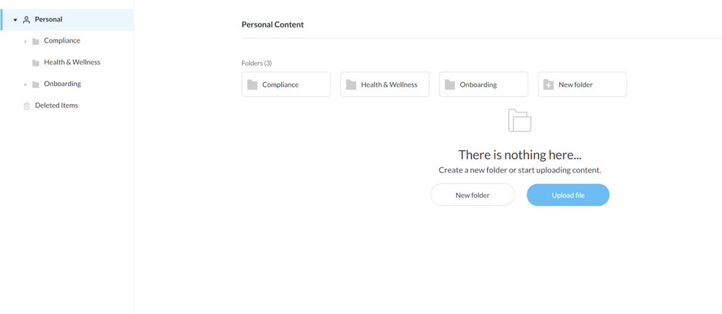The image size is (722, 314).
Task: Expand the Compliance folder in the sidebar
Action: point(25,41)
